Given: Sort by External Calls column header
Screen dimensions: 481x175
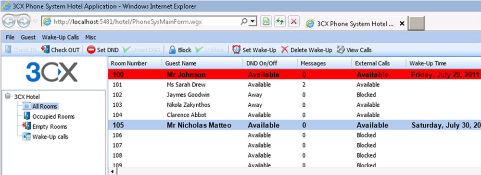Looking at the screenshot, I should [x=379, y=63].
